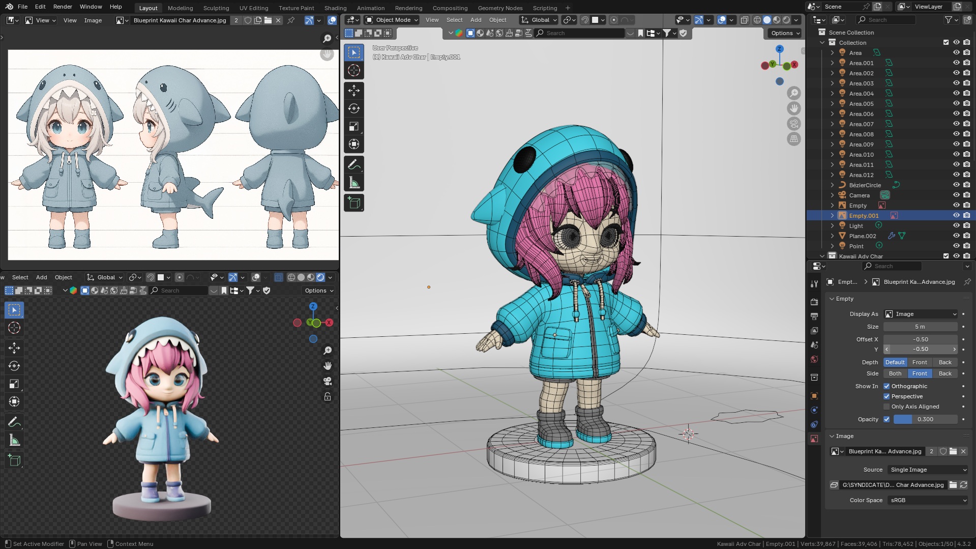Viewport: 976px width, 549px height.
Task: Enable the Only Axis Aligned checkbox
Action: tap(886, 407)
